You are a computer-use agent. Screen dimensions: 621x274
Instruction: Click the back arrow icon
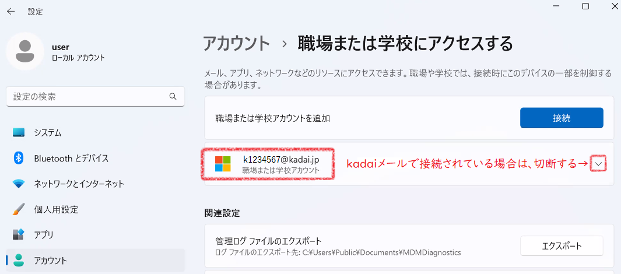[x=10, y=12]
